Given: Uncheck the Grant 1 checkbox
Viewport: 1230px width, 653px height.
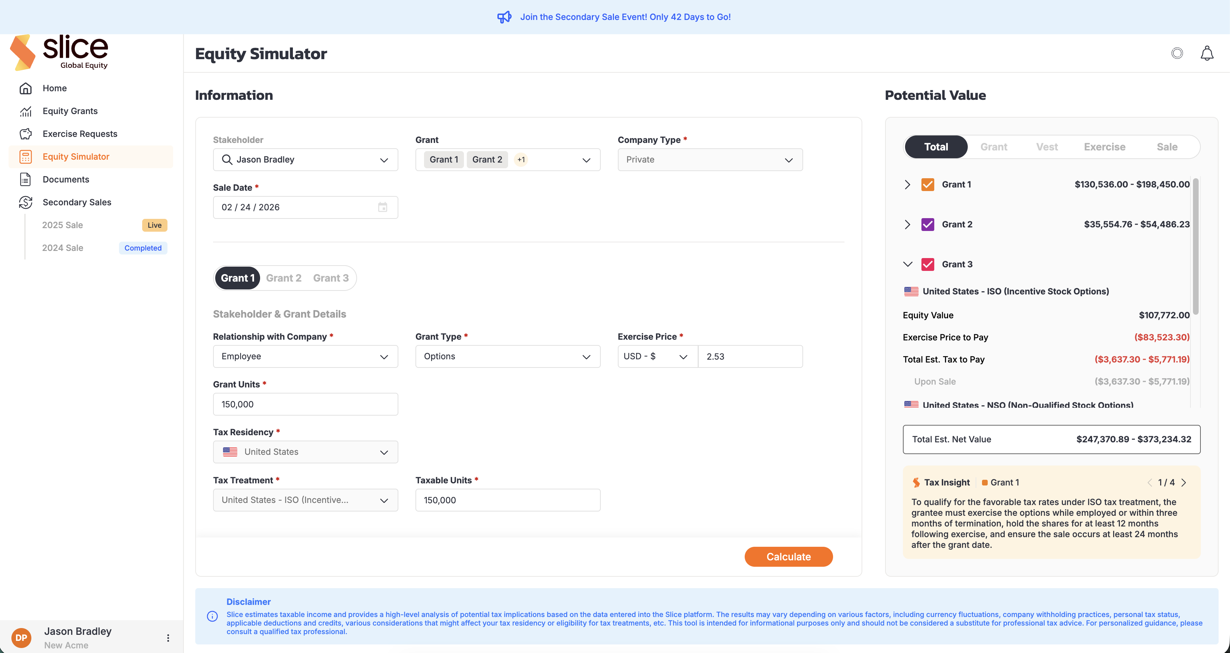Looking at the screenshot, I should point(927,184).
